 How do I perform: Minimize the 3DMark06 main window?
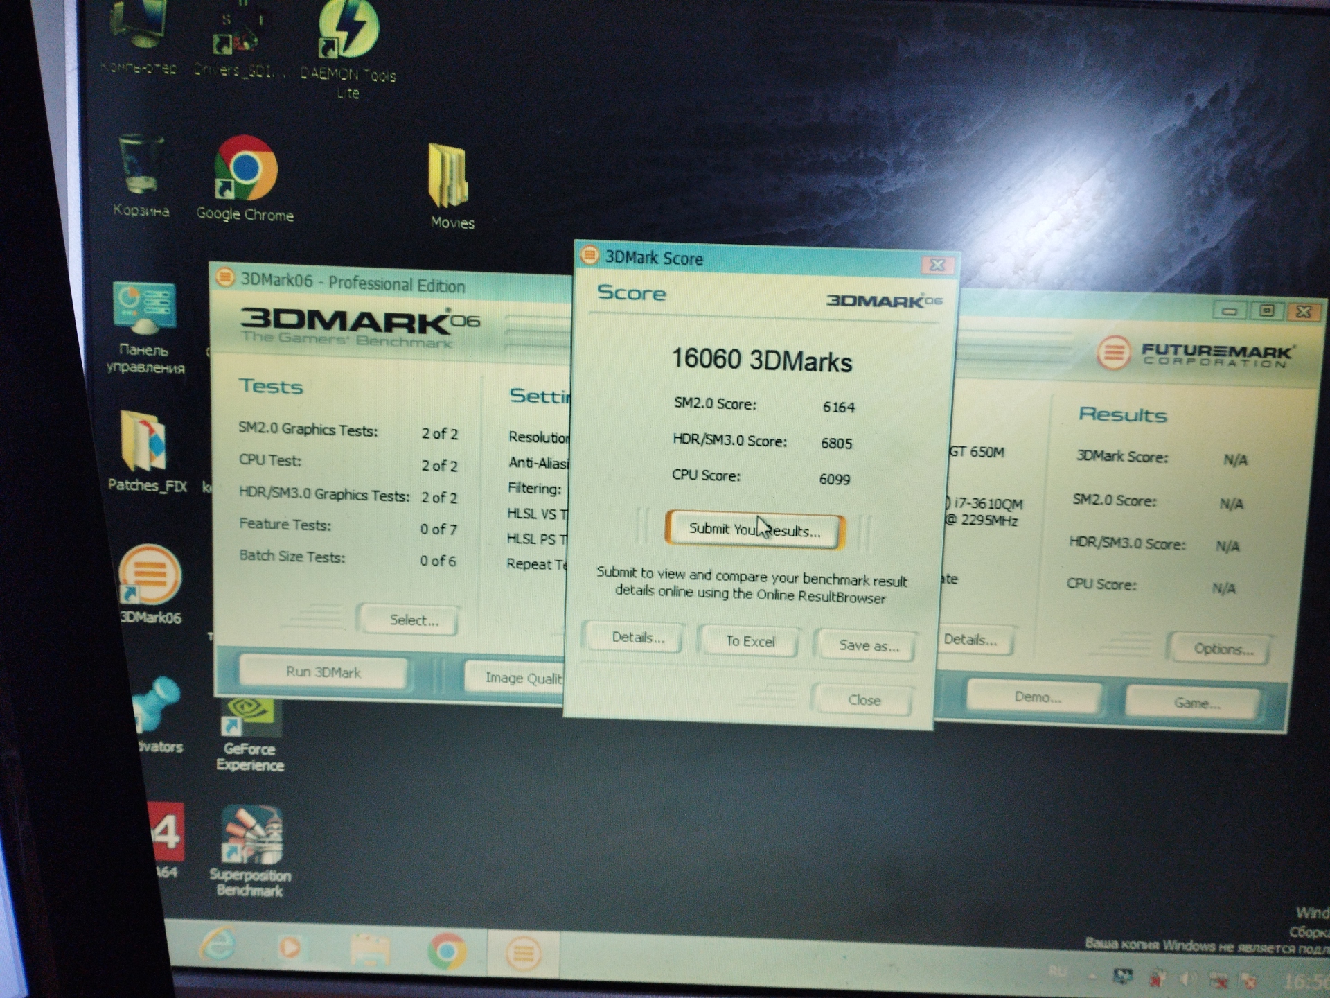[1230, 310]
